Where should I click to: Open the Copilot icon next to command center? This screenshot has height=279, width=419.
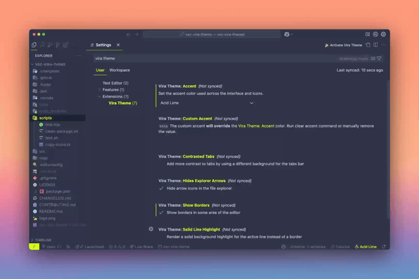[287, 34]
